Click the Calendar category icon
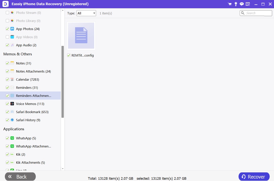 click(x=12, y=80)
